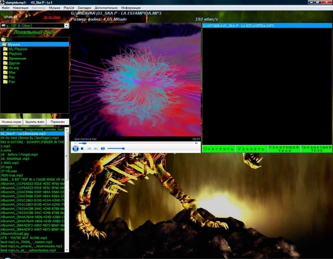Select 04-Du Hast remix file in list
Image resolution: width=333 pixels, height=259 pixels.
click(30, 138)
